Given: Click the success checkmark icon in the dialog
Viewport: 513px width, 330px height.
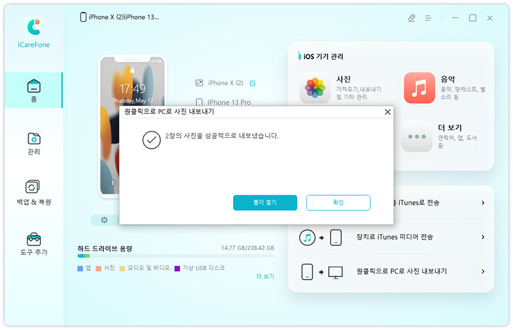Looking at the screenshot, I should pos(151,140).
